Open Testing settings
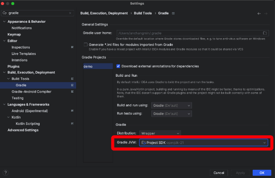The height and width of the screenshot is (178, 275). [x=17, y=98]
